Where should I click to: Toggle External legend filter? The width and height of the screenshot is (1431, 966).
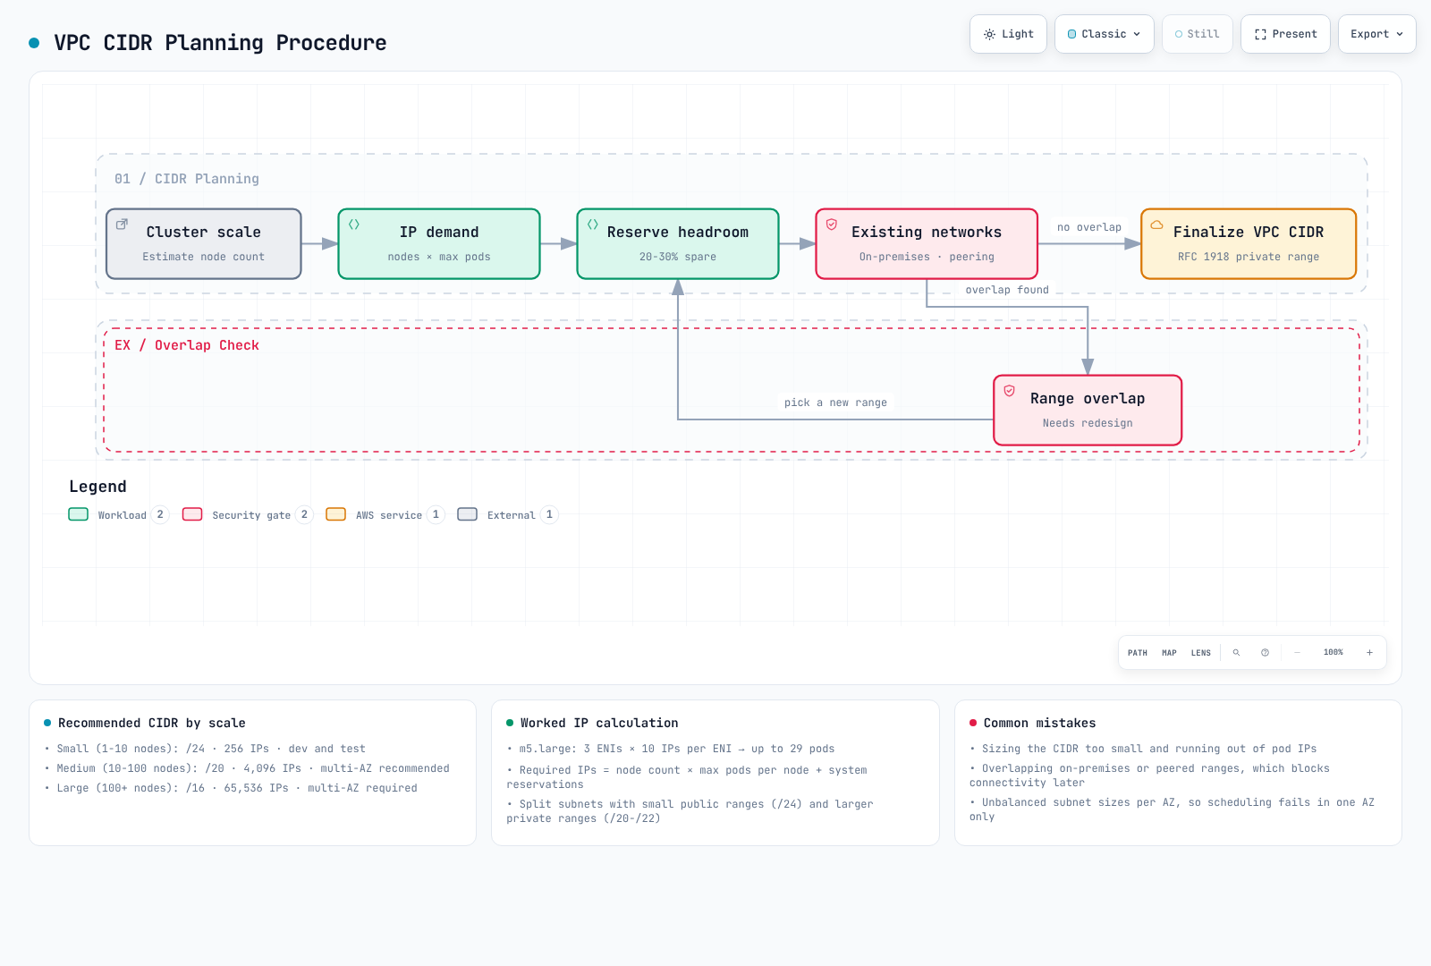[x=508, y=514]
